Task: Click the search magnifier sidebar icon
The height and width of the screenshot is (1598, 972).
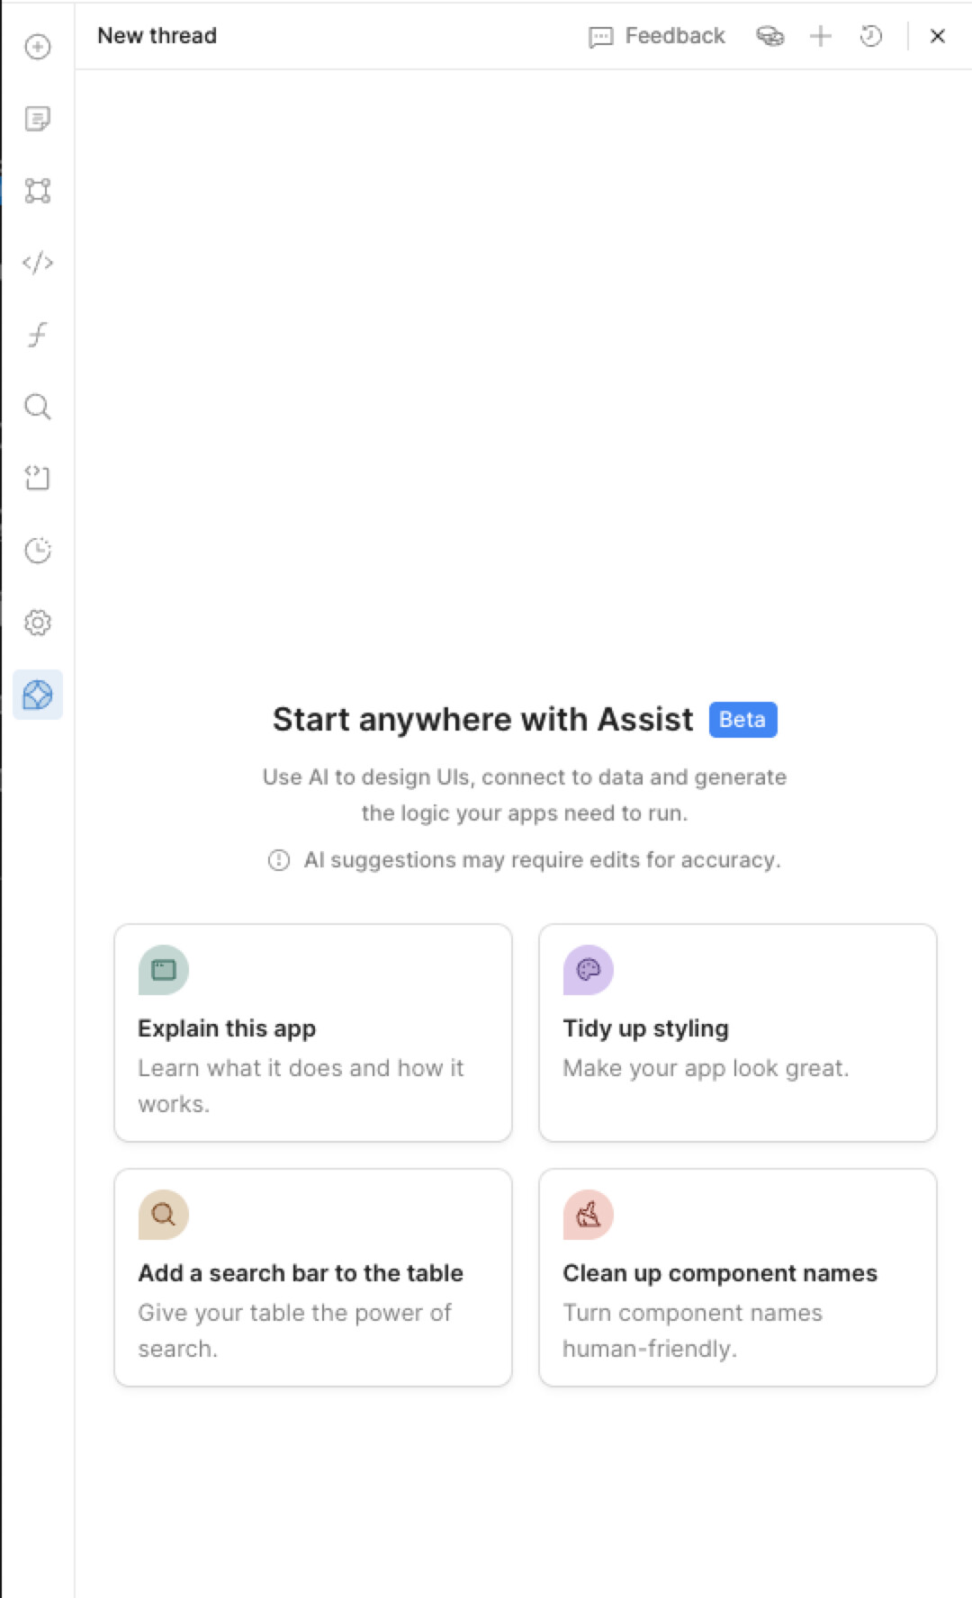Action: click(38, 407)
